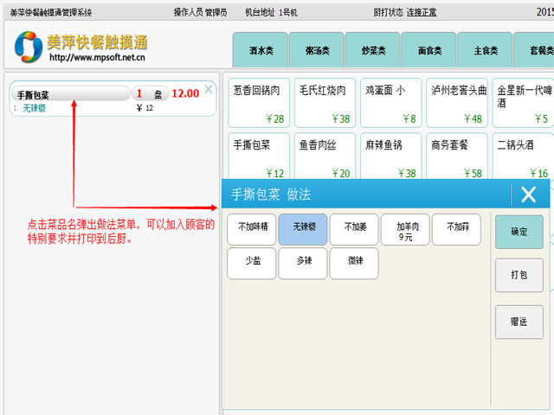
Task: Switch to the 面食类 tab
Action: pyautogui.click(x=428, y=50)
